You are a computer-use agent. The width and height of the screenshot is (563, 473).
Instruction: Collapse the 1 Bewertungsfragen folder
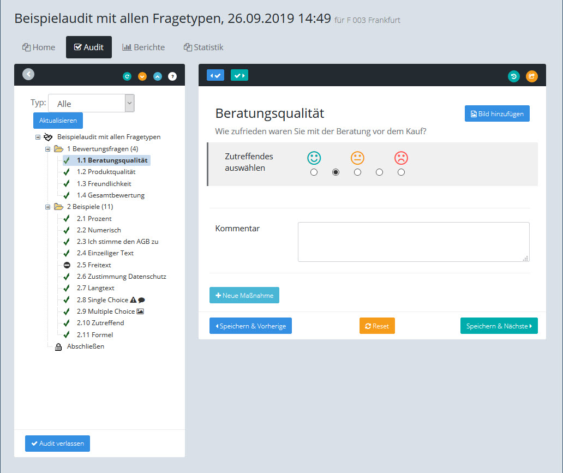[x=47, y=149]
